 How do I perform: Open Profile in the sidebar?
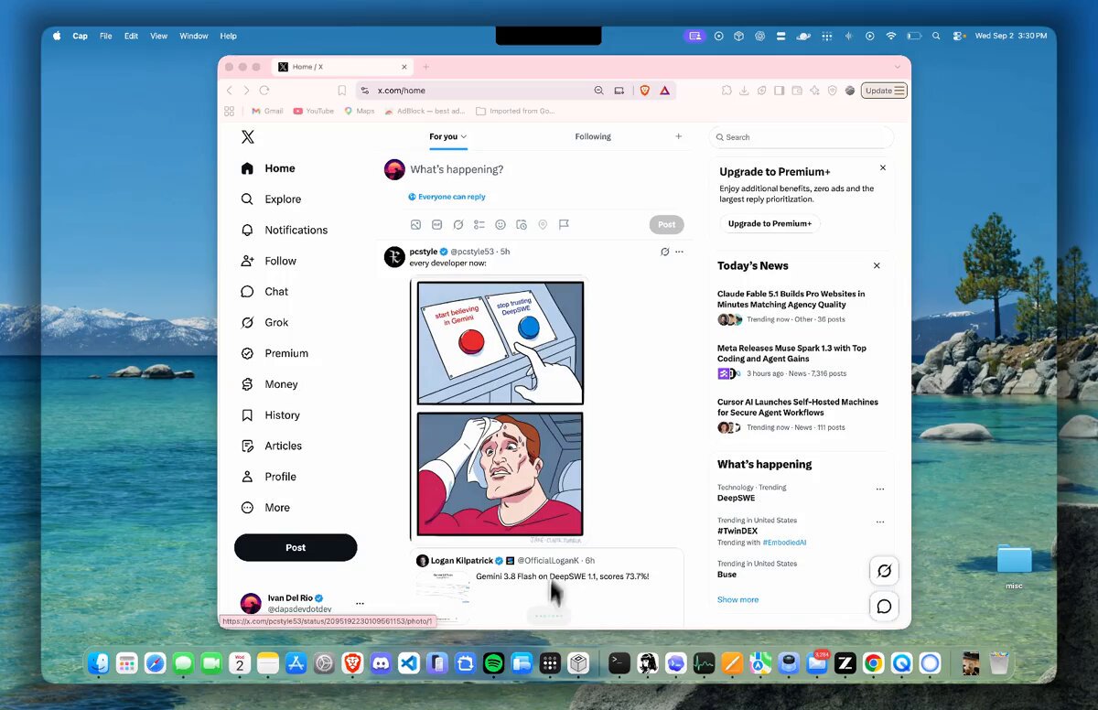click(268, 477)
